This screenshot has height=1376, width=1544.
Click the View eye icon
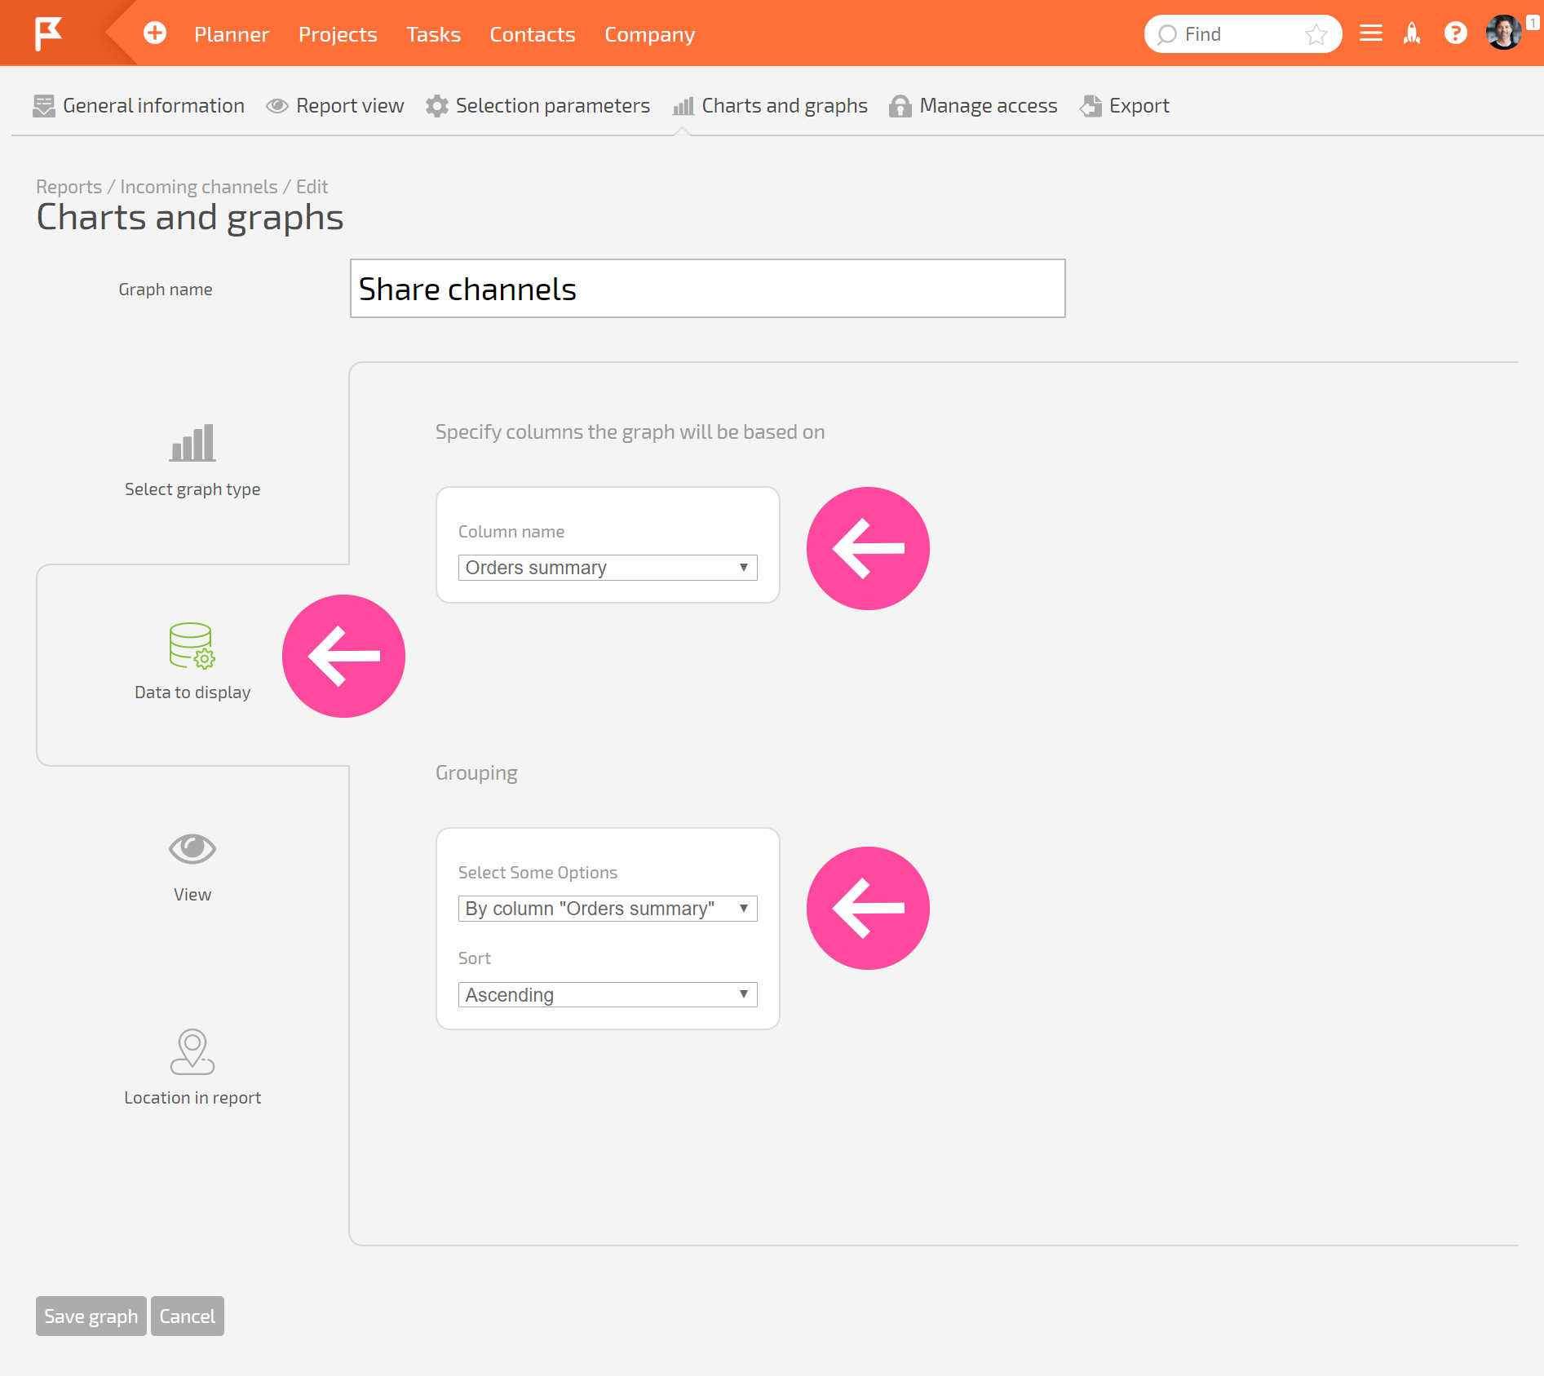192,849
